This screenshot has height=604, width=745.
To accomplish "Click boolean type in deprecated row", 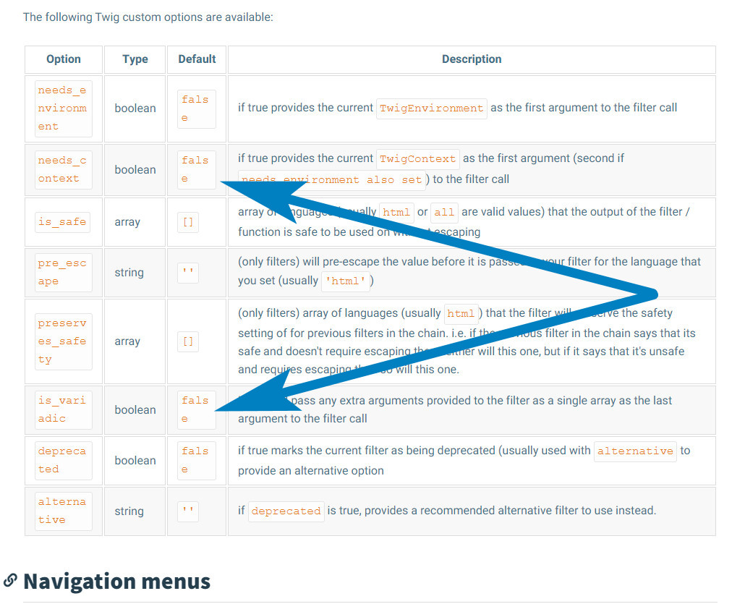I will tap(135, 461).
